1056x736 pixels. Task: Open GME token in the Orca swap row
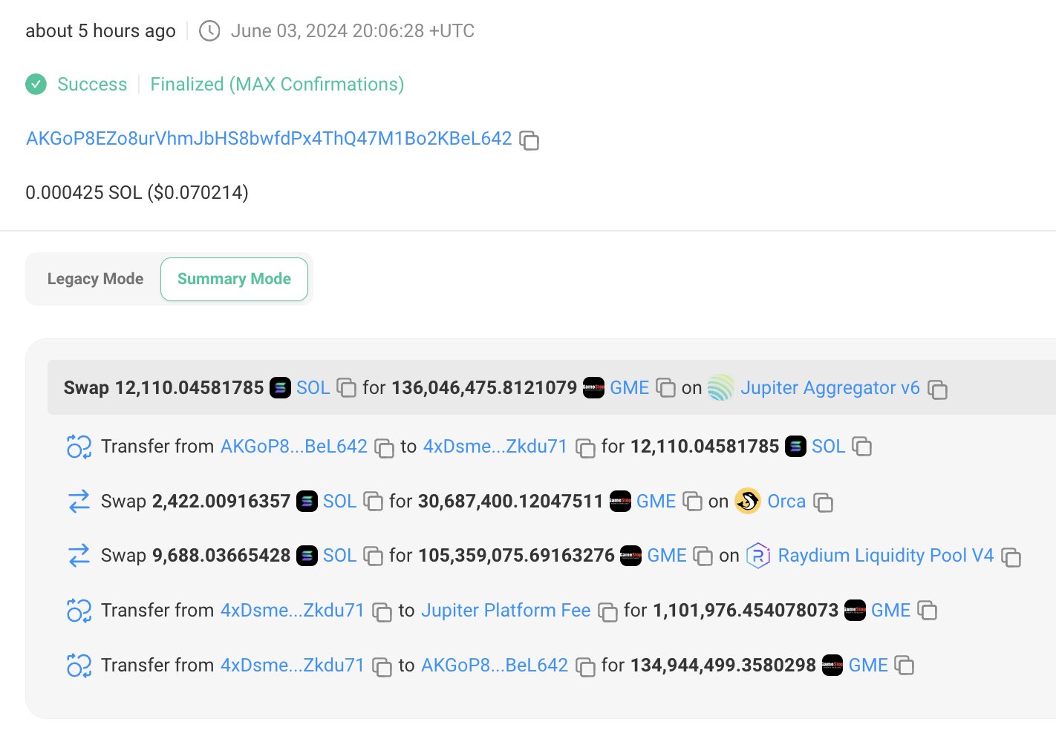[656, 502]
